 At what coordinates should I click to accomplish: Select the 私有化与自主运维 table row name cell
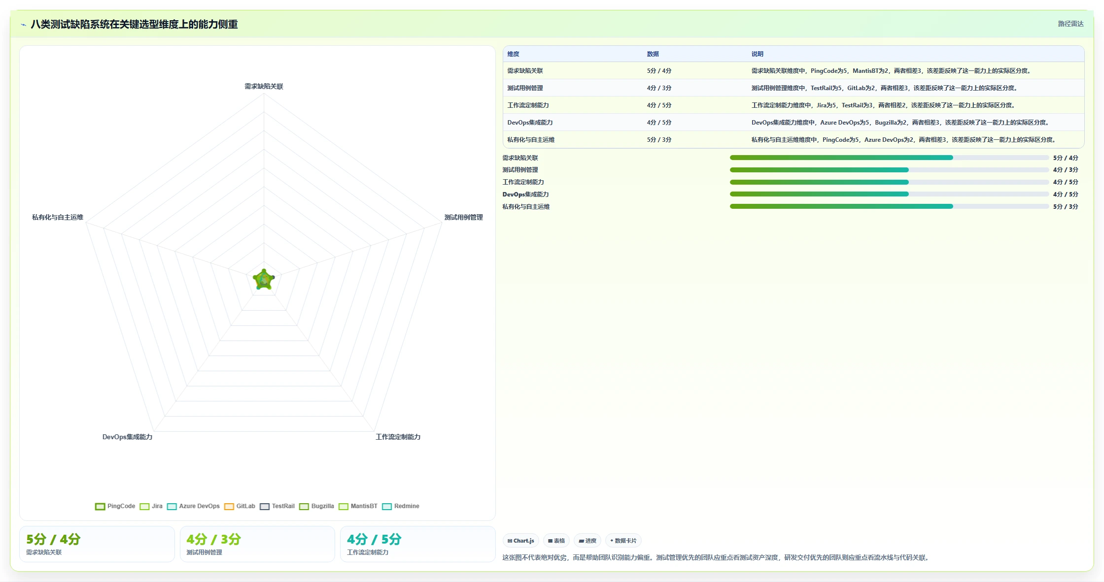(x=531, y=140)
